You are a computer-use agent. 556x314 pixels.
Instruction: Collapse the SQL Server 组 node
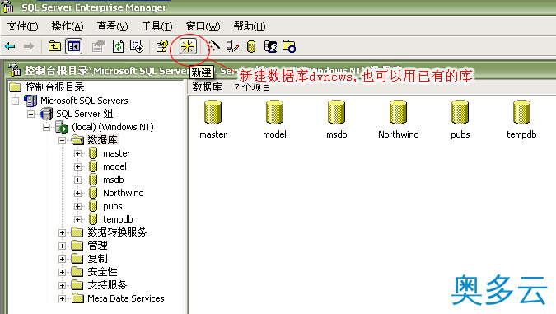coord(30,114)
